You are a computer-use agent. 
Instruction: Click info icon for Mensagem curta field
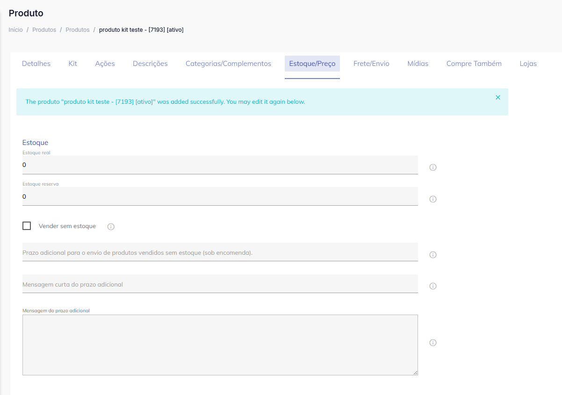coord(433,286)
